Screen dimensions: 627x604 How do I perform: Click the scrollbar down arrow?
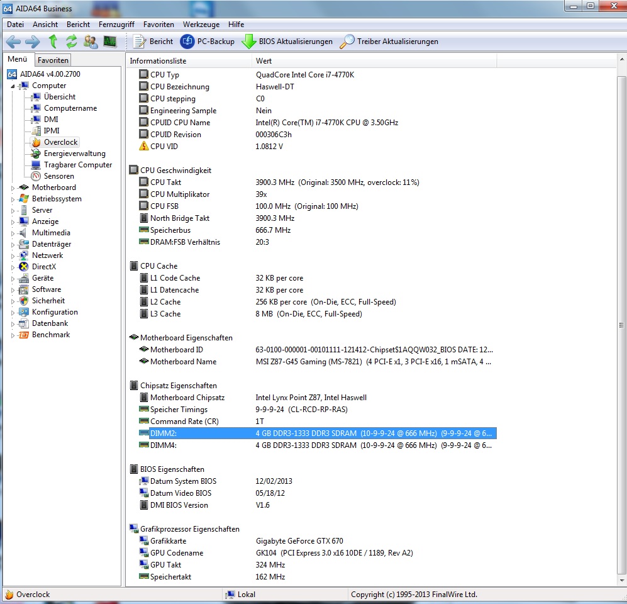[621, 580]
